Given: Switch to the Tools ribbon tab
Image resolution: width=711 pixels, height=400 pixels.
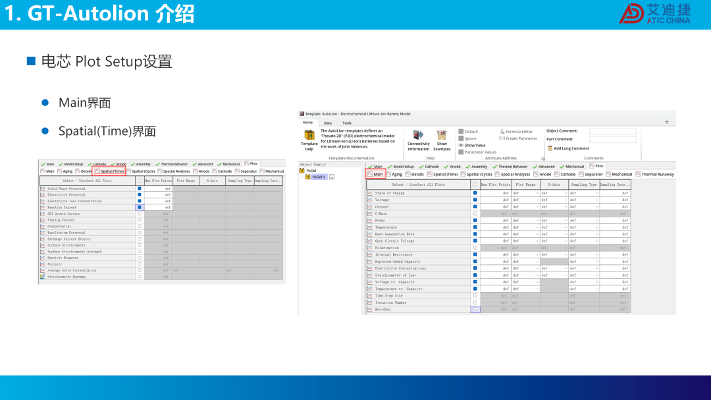Looking at the screenshot, I should point(347,123).
